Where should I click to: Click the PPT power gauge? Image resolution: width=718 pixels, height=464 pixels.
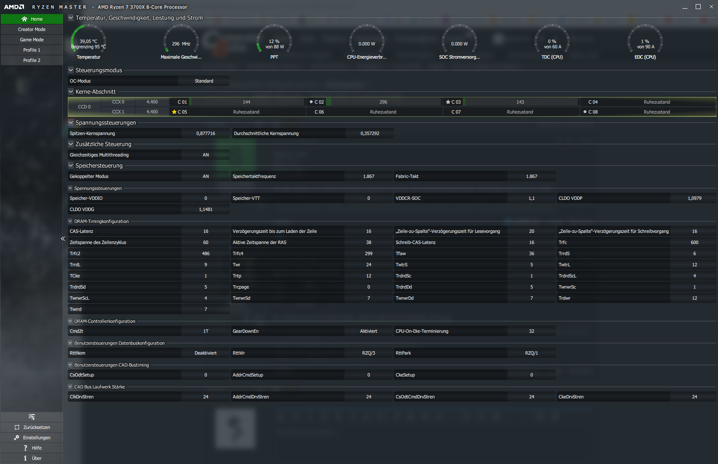click(274, 42)
